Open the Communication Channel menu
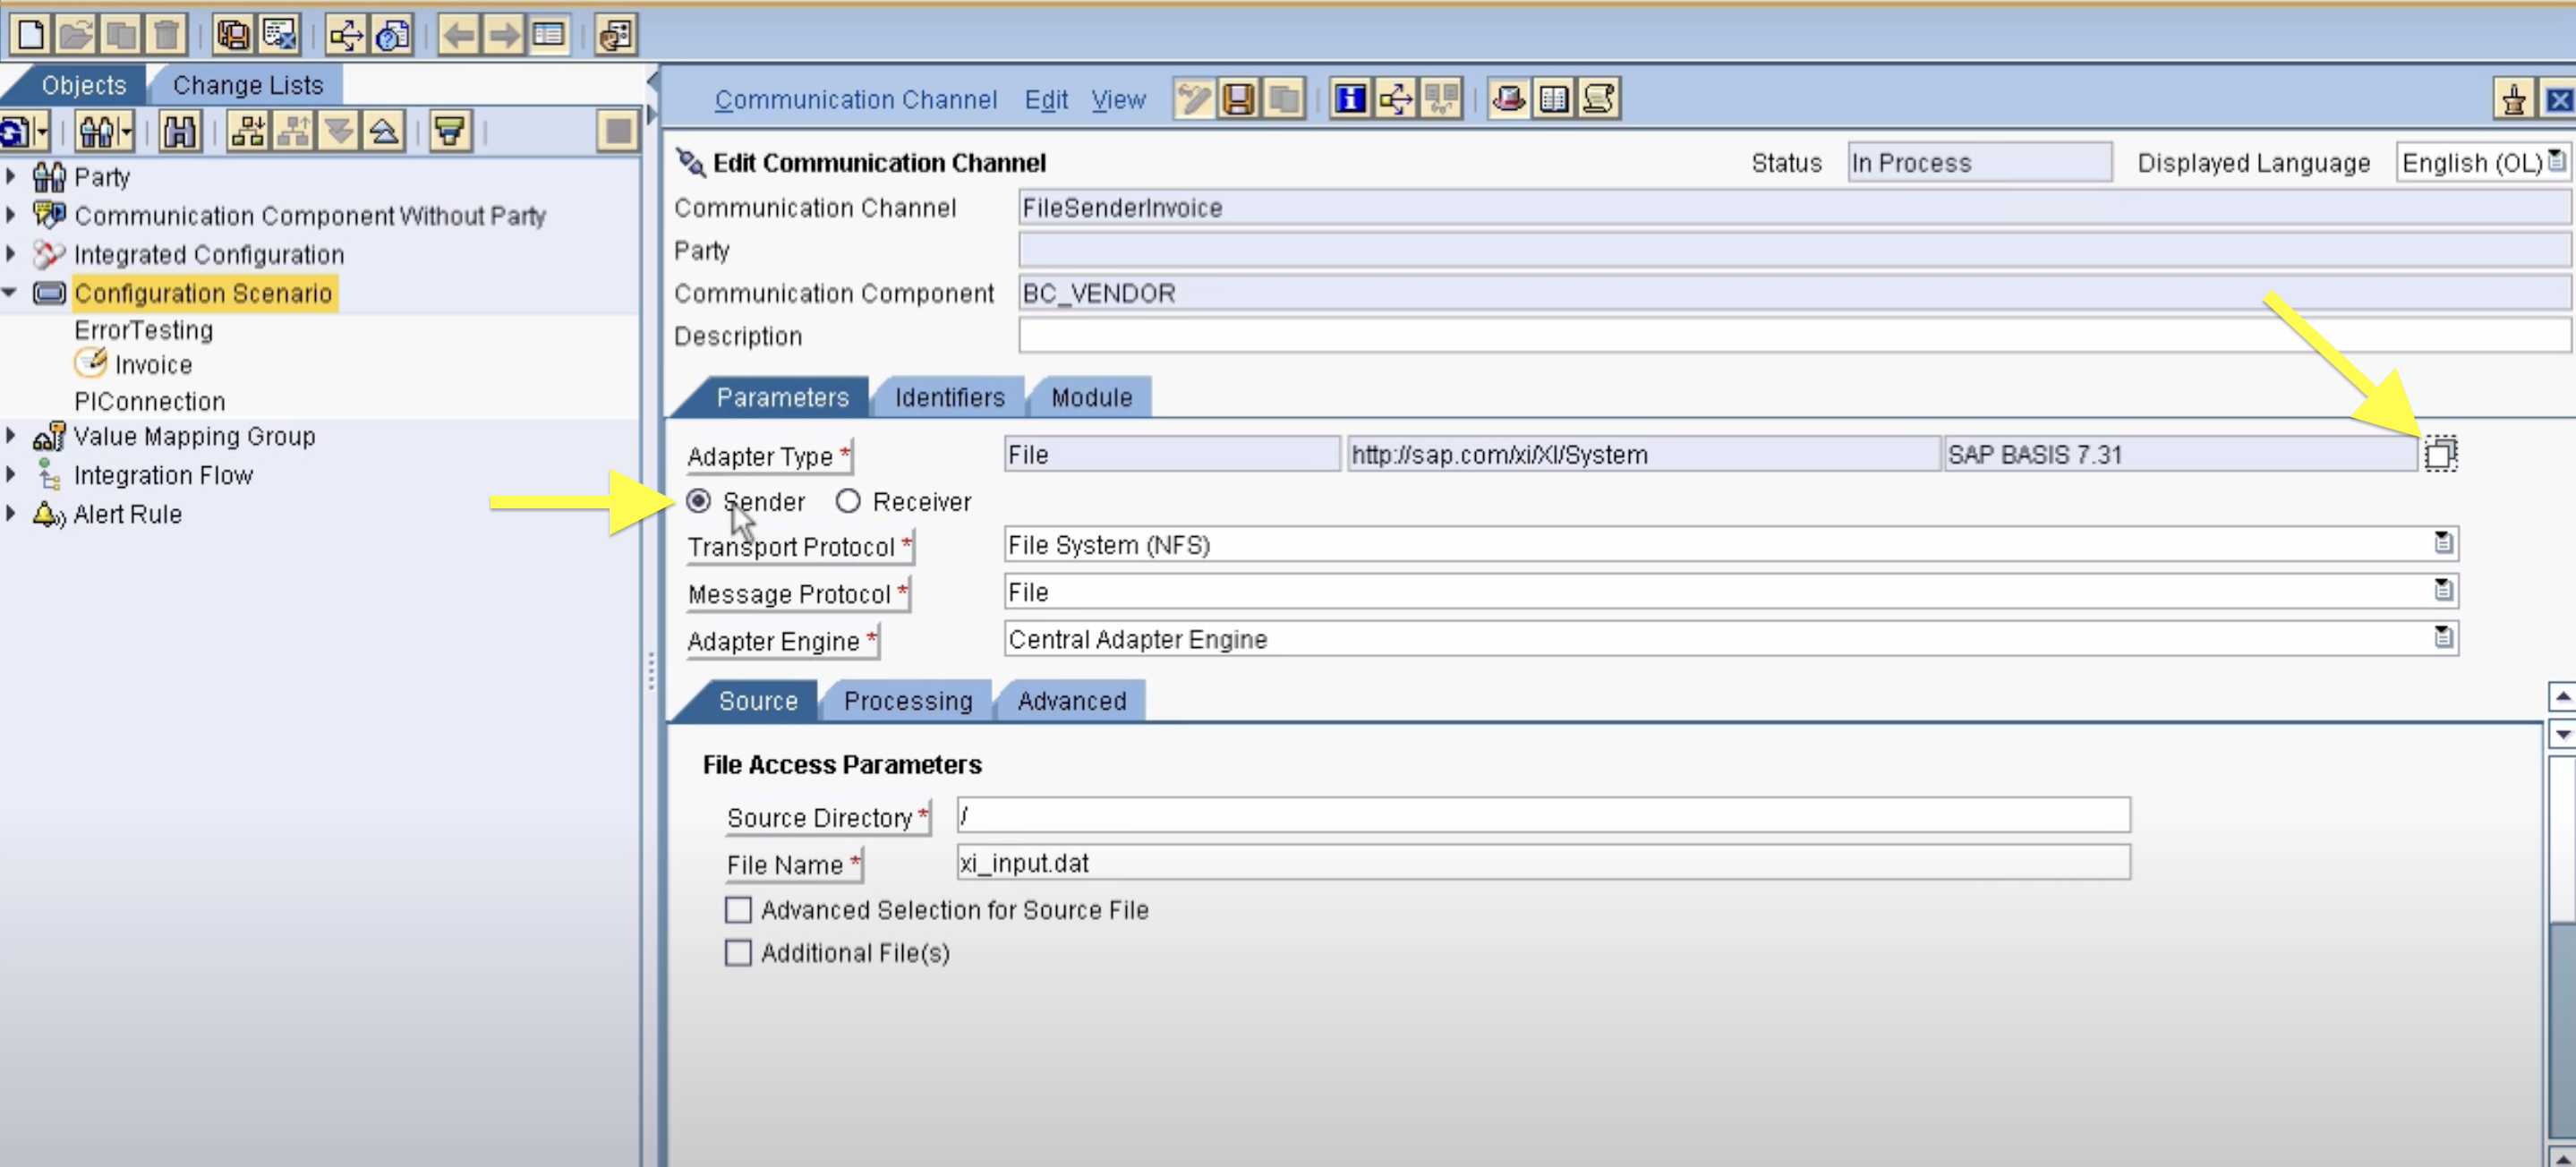2576x1167 pixels. pos(855,100)
